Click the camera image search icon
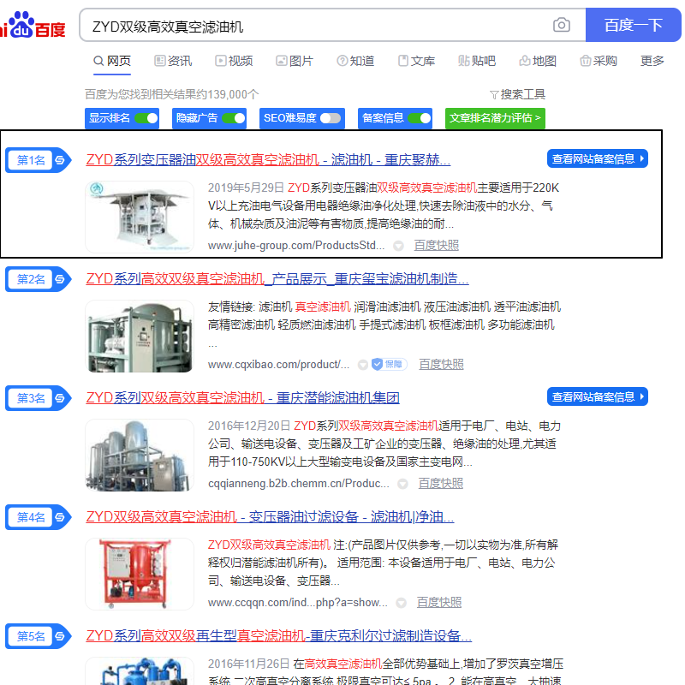The height and width of the screenshot is (685, 685). [x=562, y=25]
